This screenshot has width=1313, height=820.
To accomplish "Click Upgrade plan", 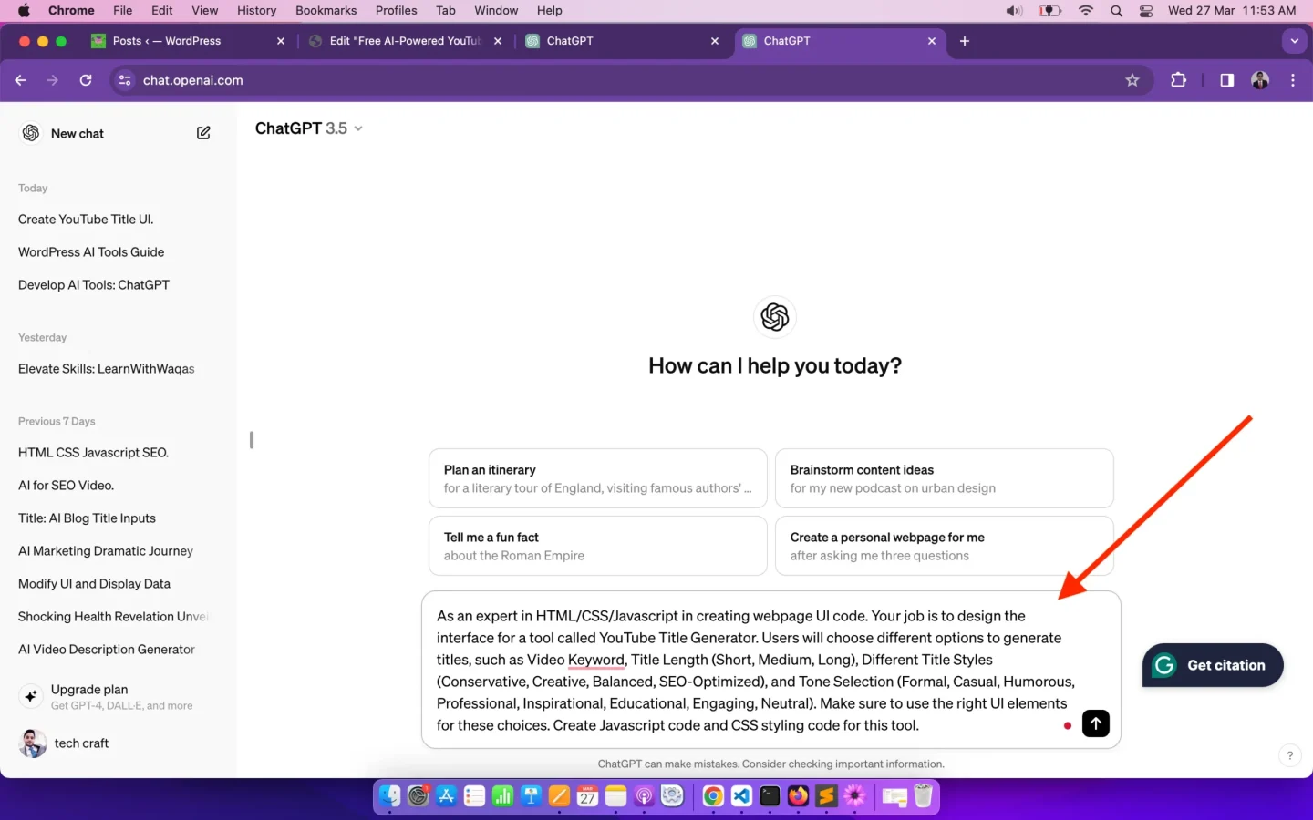I will [119, 696].
